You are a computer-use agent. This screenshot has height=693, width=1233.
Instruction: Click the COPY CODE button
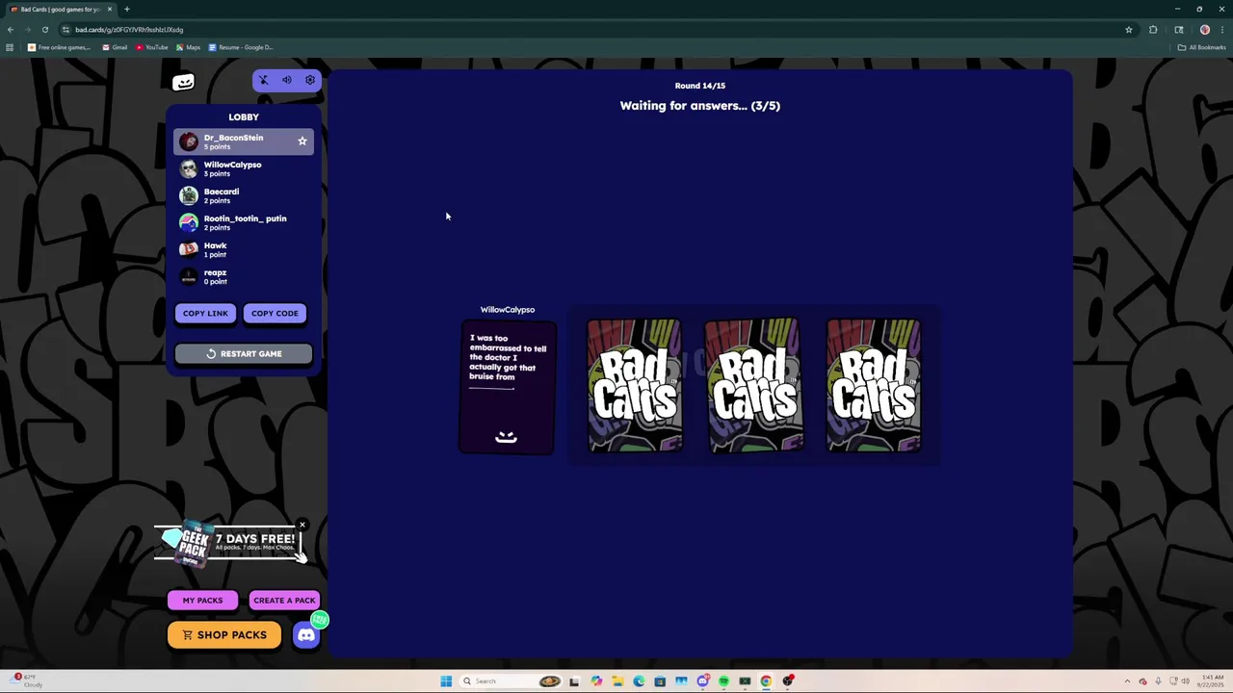click(275, 313)
